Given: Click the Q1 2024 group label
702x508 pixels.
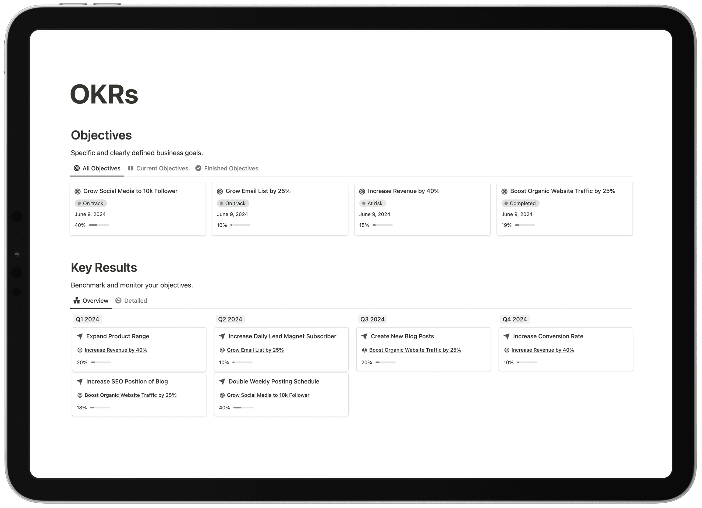Looking at the screenshot, I should tap(87, 320).
